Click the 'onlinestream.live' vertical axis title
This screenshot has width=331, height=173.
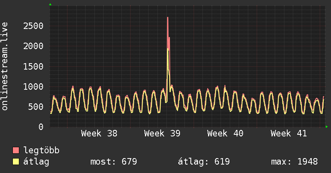coord(4,66)
